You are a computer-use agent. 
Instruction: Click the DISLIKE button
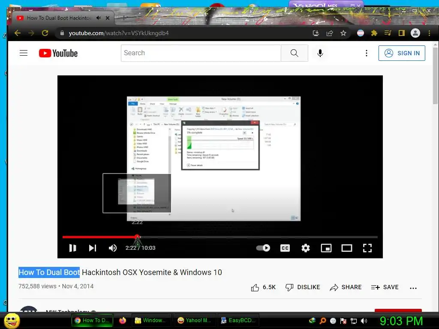pos(303,287)
